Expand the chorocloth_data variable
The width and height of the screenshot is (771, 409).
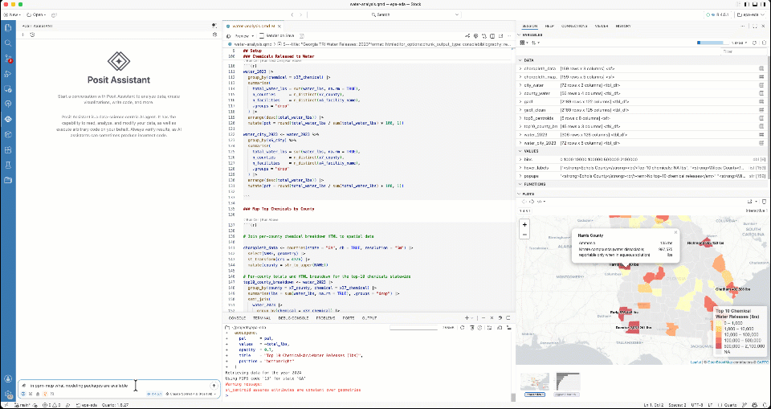[x=520, y=69]
